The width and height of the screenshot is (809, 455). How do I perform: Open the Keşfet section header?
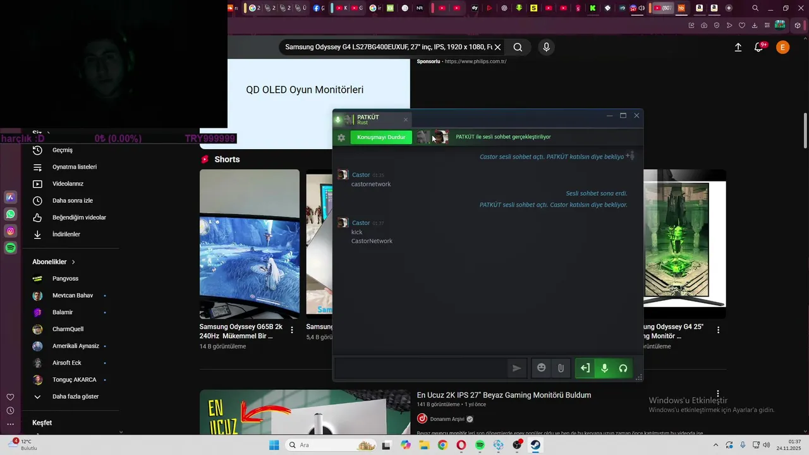(x=42, y=423)
